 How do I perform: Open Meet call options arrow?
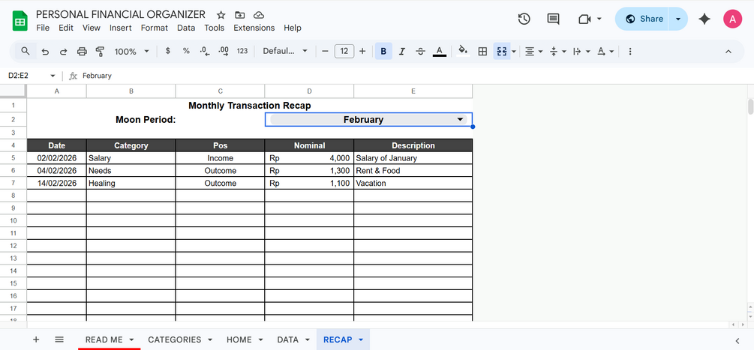click(599, 19)
